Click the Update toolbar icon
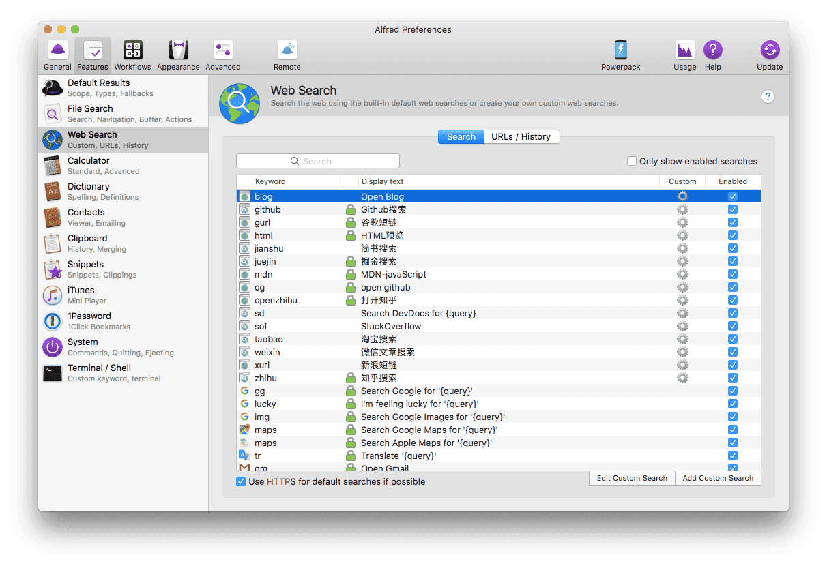 tap(770, 55)
